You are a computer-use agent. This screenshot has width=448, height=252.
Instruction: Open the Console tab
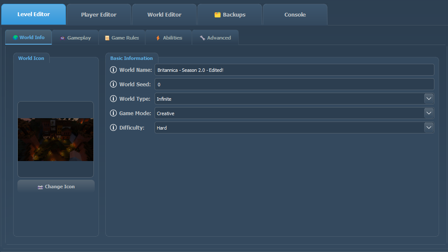click(x=295, y=14)
